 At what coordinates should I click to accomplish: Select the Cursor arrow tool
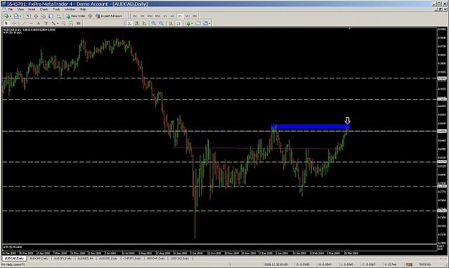coord(6,24)
